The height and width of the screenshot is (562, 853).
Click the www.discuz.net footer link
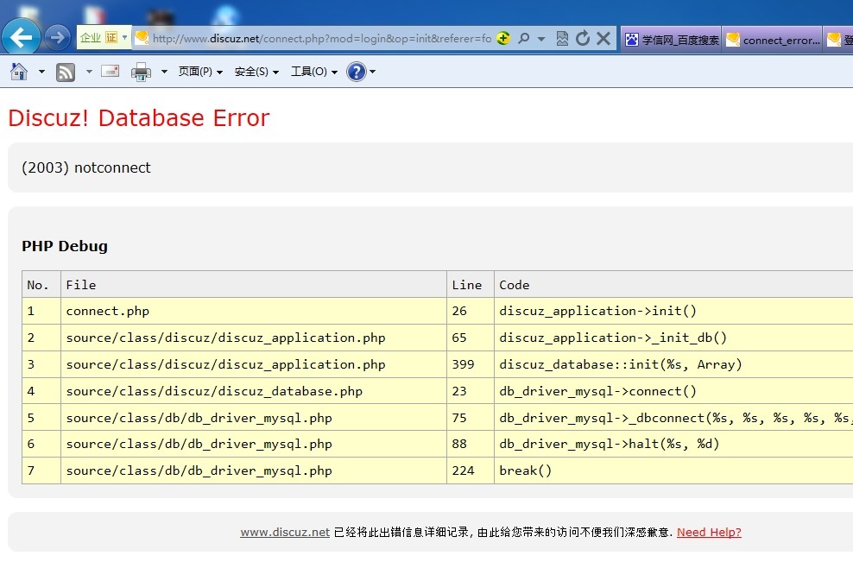tap(285, 533)
